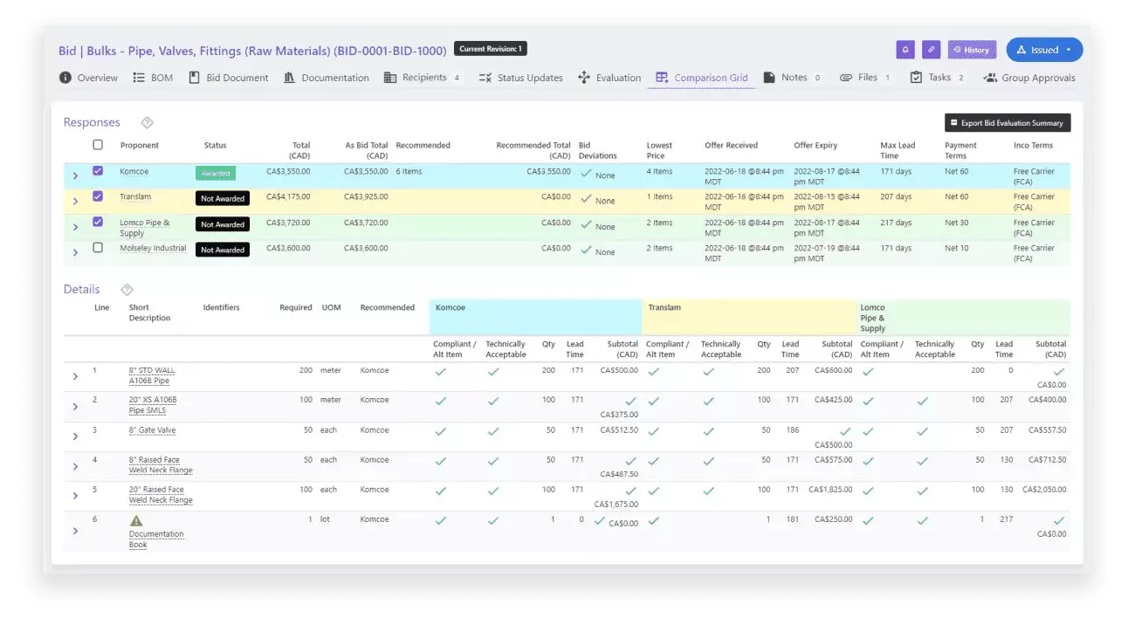Expand detail line 6 row

tap(75, 530)
